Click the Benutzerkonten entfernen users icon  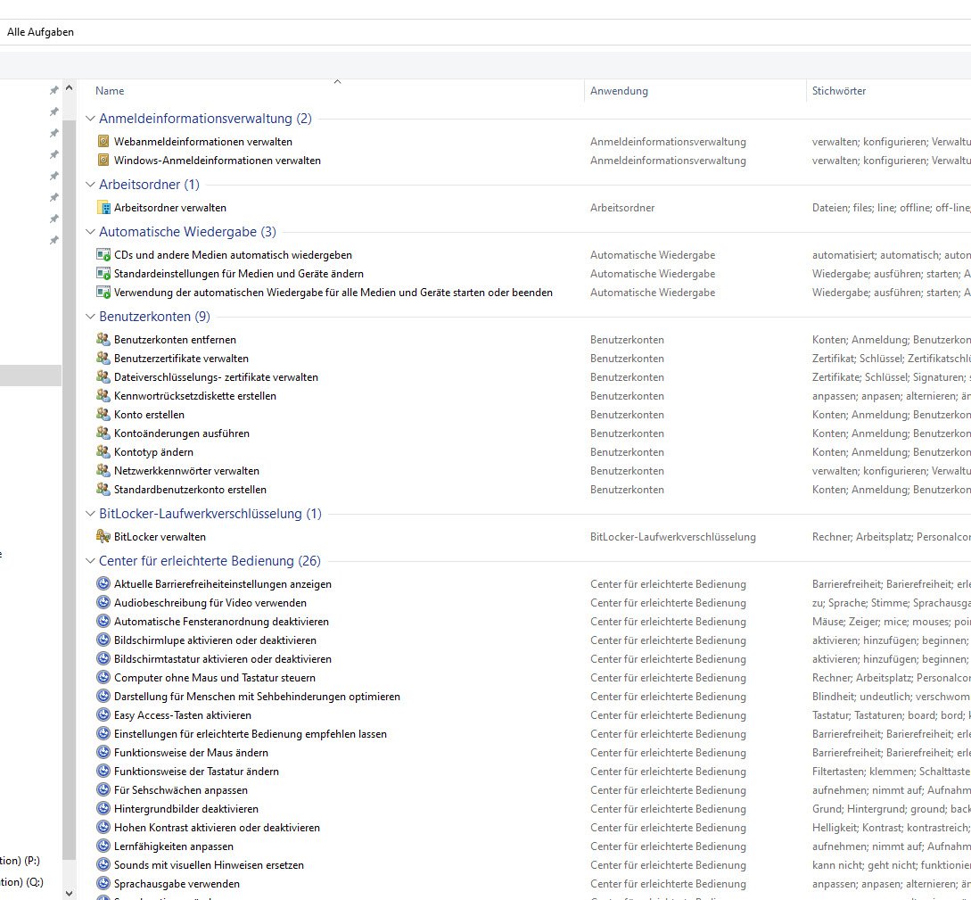point(103,340)
